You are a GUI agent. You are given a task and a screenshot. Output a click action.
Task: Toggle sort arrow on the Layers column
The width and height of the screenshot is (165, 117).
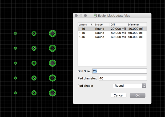pyautogui.click(x=92, y=24)
